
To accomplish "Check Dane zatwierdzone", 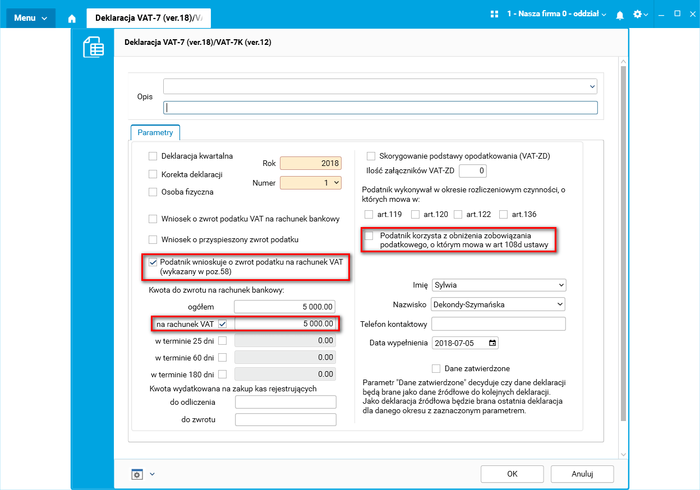I will click(436, 369).
